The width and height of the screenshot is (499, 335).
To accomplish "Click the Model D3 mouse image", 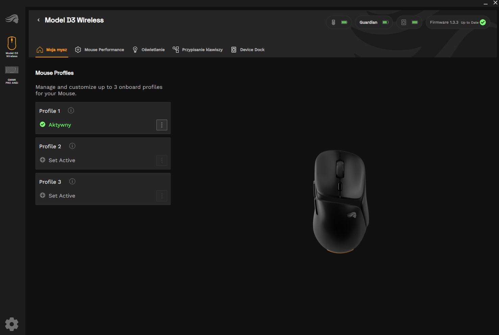I will pyautogui.click(x=340, y=201).
